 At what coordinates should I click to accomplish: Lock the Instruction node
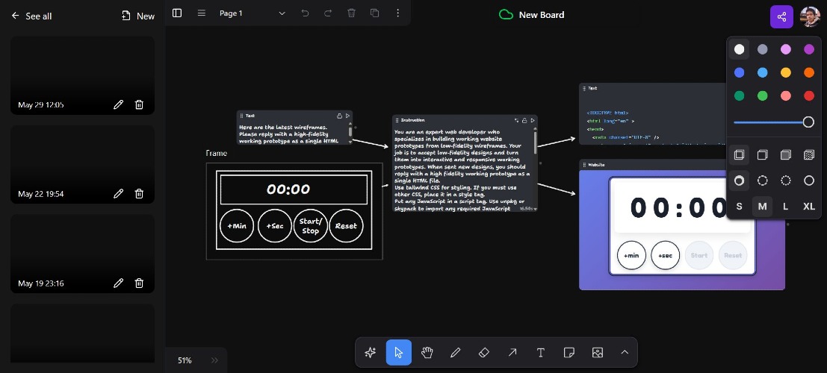click(x=524, y=120)
